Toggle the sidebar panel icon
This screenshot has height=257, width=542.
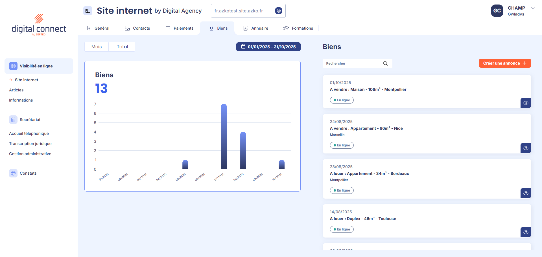88,11
